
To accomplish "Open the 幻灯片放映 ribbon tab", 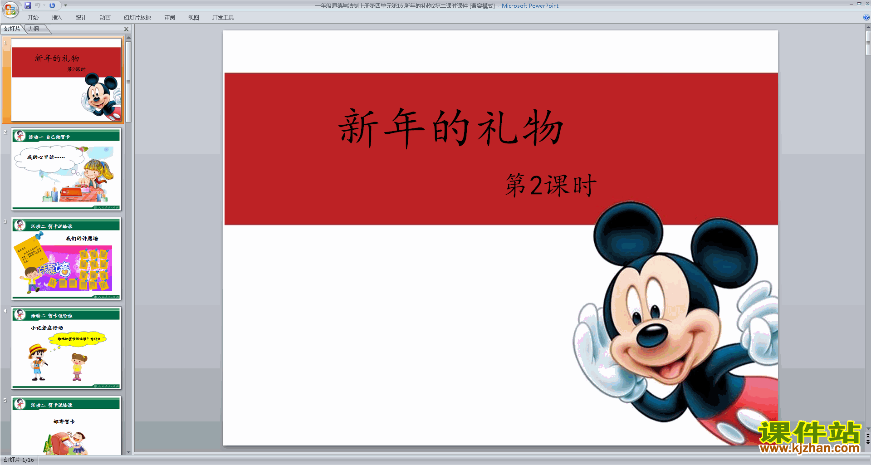I will tap(137, 17).
